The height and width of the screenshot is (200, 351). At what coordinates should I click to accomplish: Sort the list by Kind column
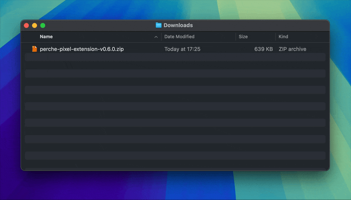pos(283,37)
